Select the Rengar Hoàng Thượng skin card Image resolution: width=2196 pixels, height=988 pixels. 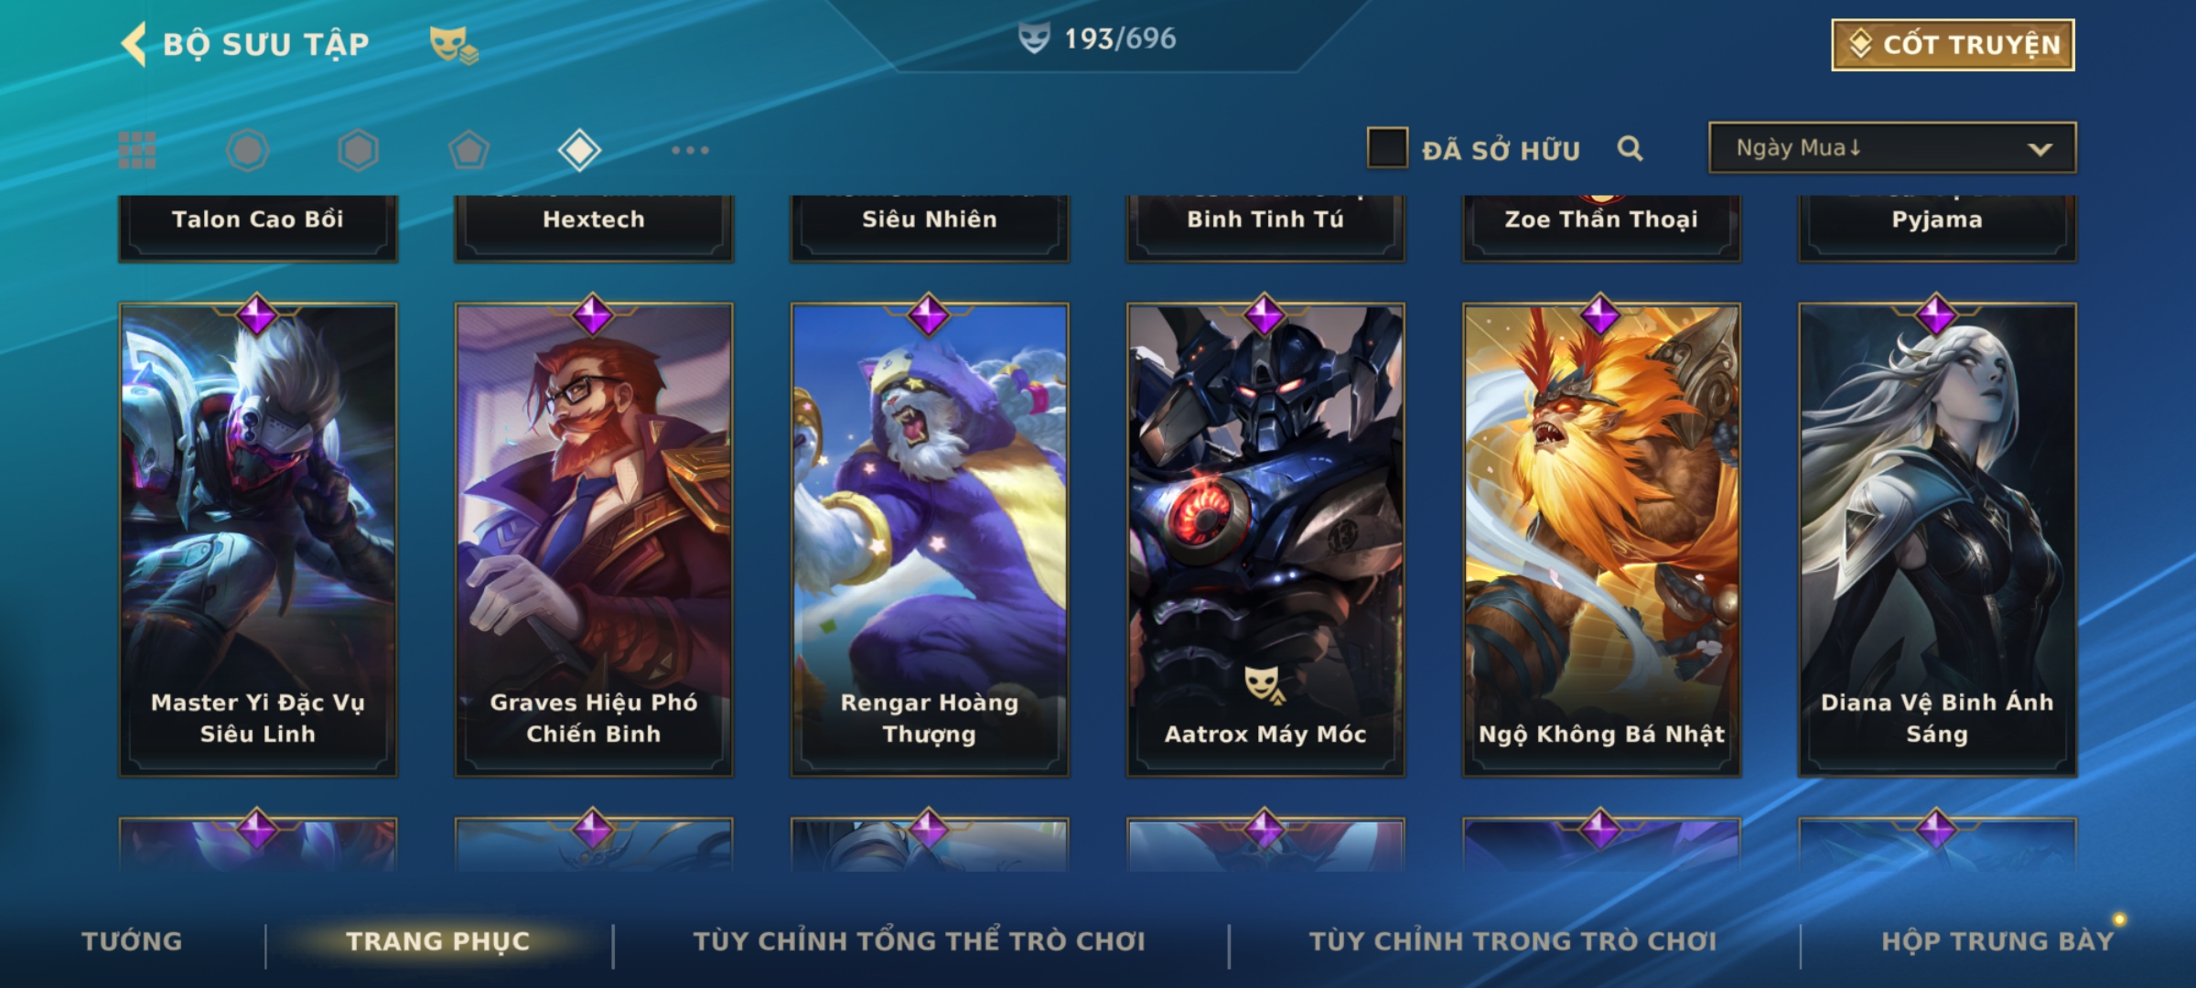click(x=930, y=540)
